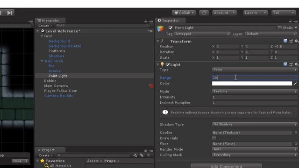The image size is (299, 168).
Task: Select Player Follow Cam
Action: (x=61, y=91)
